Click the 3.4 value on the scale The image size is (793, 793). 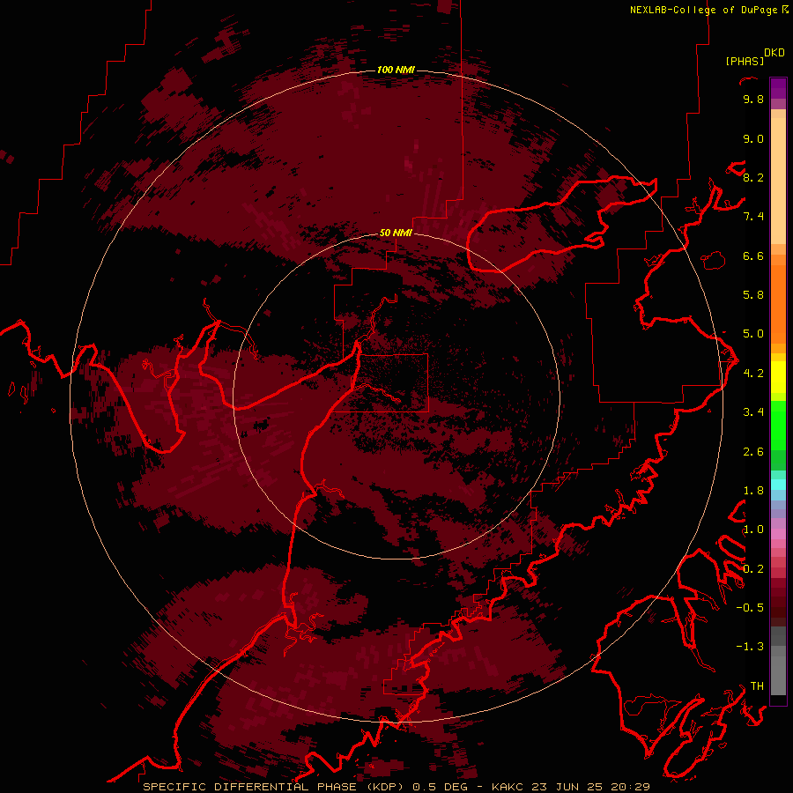[753, 412]
